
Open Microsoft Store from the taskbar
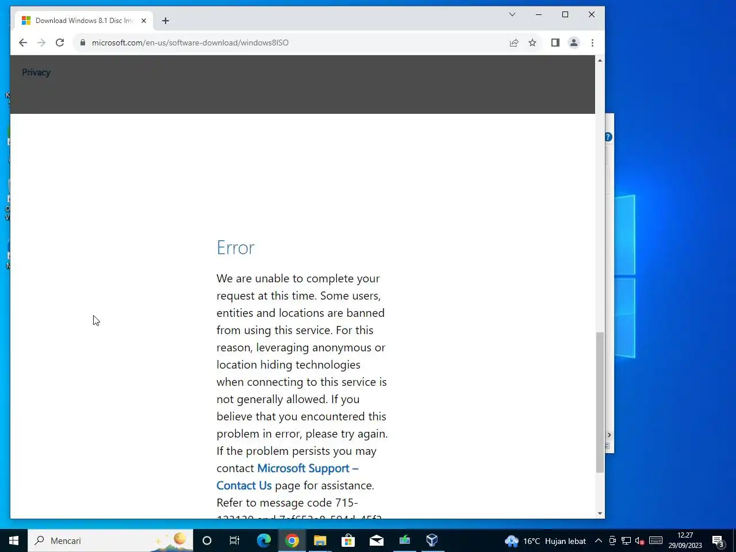click(348, 540)
